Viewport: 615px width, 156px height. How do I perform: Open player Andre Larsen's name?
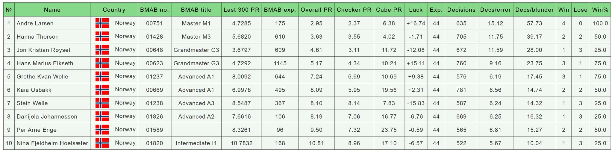pyautogui.click(x=35, y=23)
